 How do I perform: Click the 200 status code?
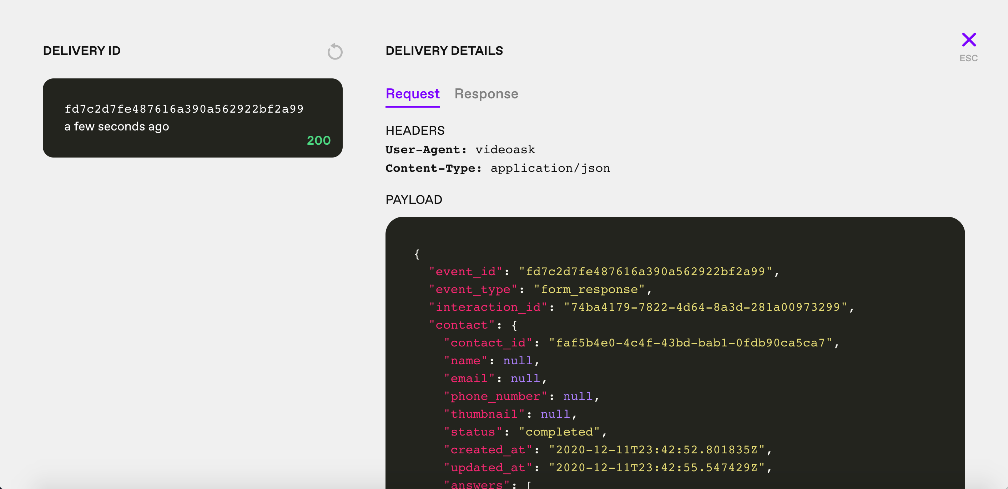click(318, 140)
